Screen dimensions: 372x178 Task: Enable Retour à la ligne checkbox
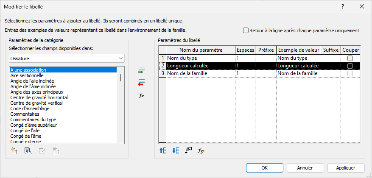[x=246, y=31]
